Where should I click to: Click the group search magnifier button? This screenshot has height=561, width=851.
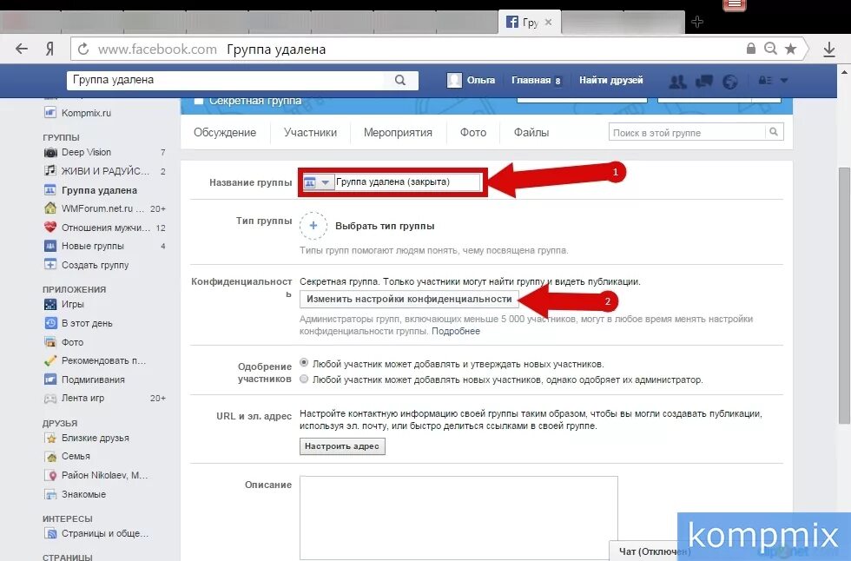pyautogui.click(x=774, y=132)
